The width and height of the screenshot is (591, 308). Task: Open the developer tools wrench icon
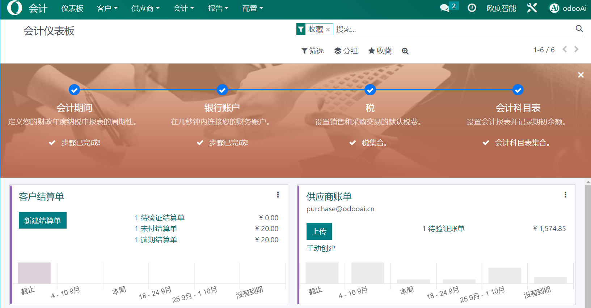click(532, 8)
